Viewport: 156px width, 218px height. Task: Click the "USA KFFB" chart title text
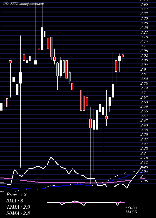pyautogui.click(x=11, y=4)
